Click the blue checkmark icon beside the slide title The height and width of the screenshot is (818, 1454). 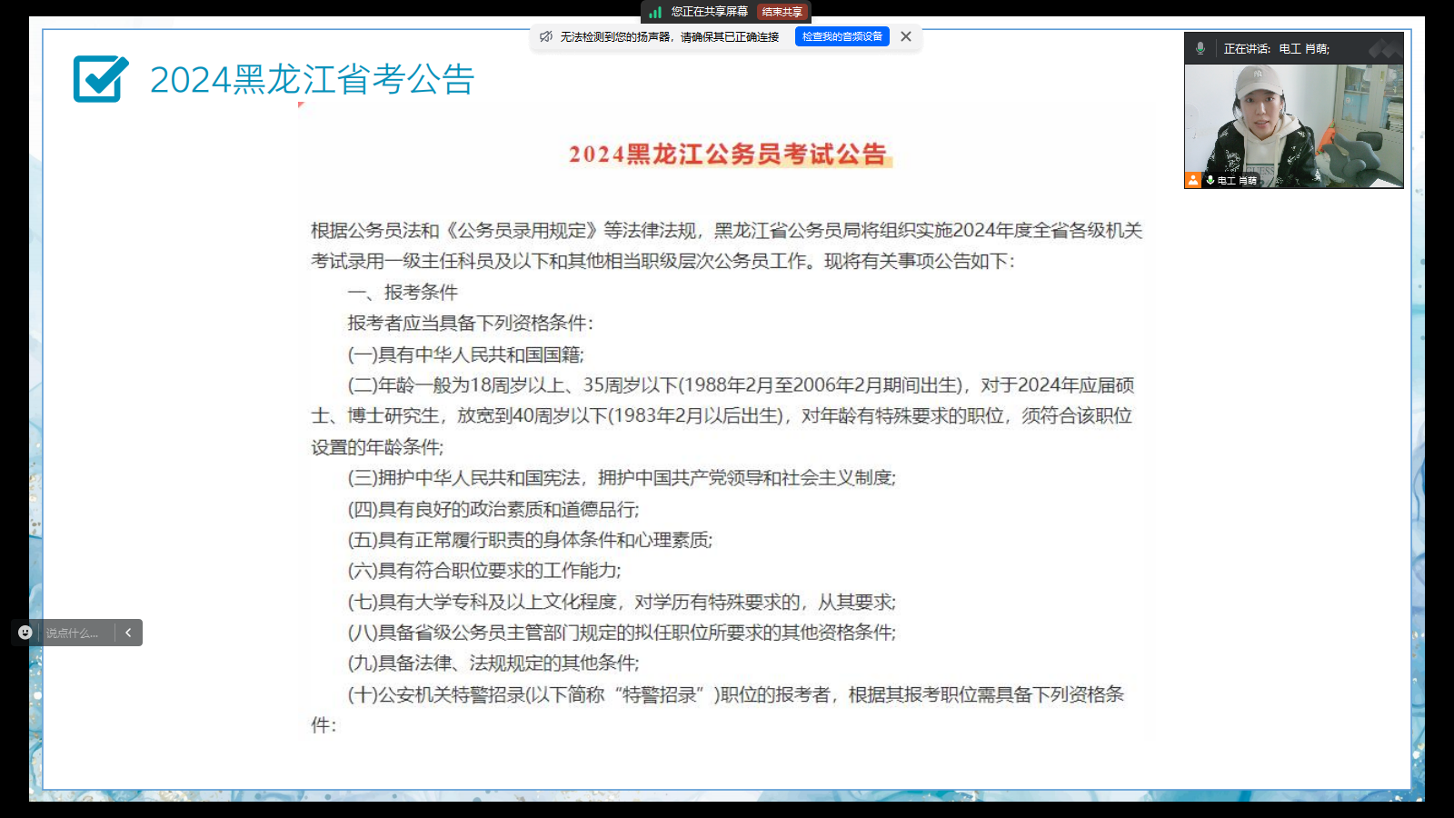100,79
